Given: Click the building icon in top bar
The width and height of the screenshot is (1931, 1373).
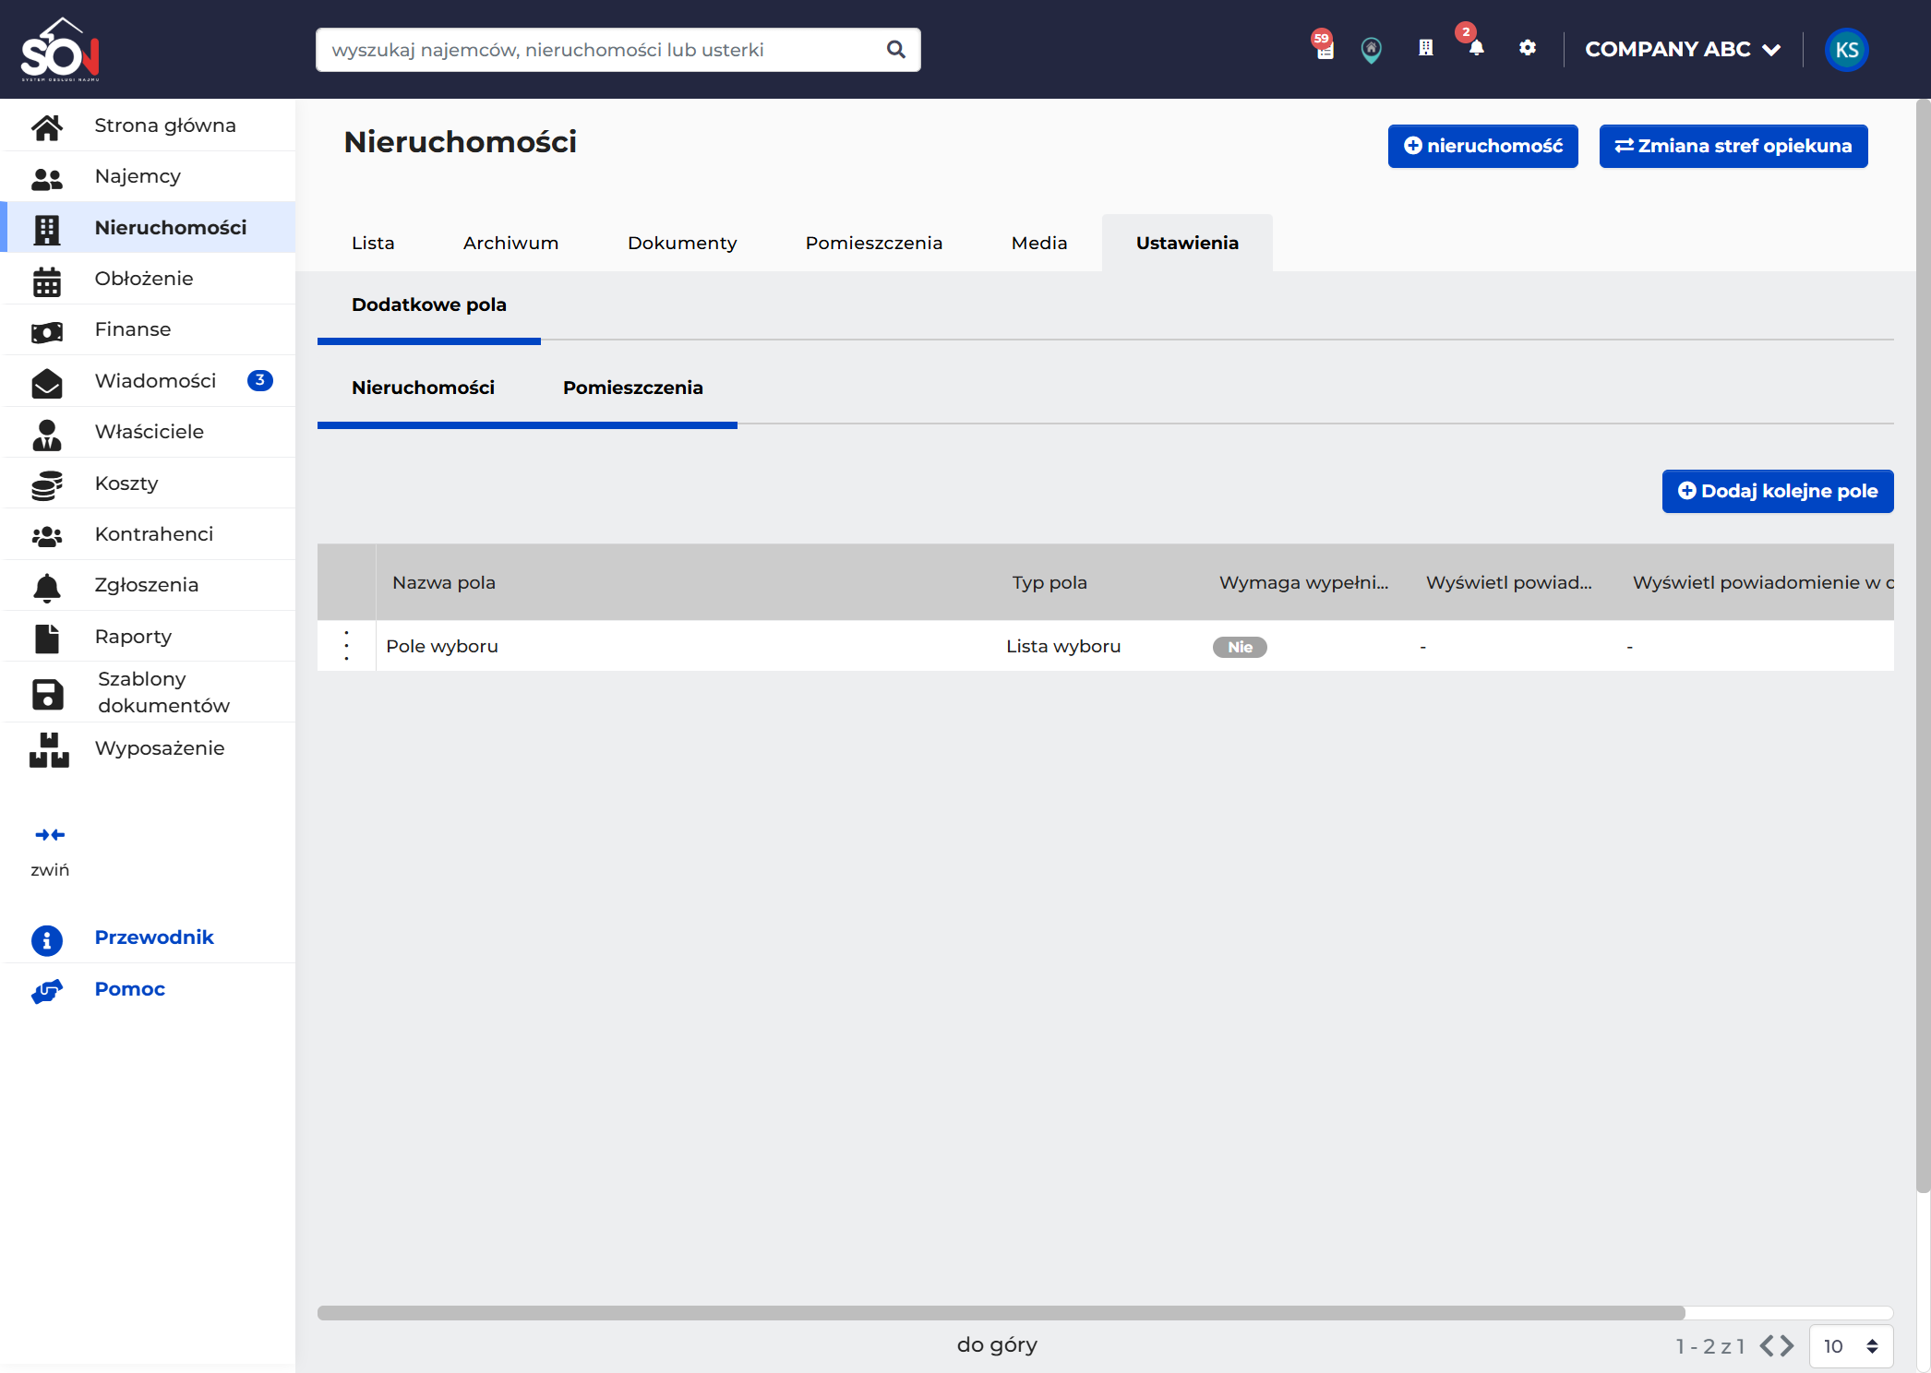Looking at the screenshot, I should point(1426,48).
